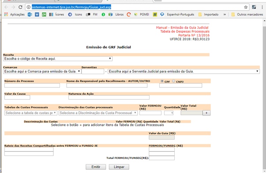Click the Total FERMOJU/FUNSEG(R$) field
The image size is (266, 173).
point(161,158)
